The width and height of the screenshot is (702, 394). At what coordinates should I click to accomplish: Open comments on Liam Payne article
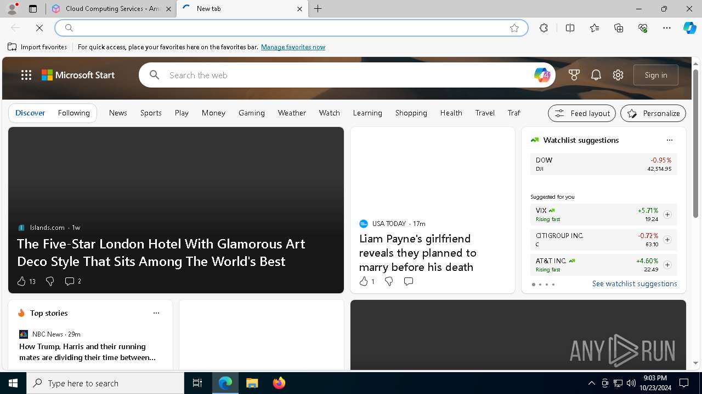[x=409, y=281]
